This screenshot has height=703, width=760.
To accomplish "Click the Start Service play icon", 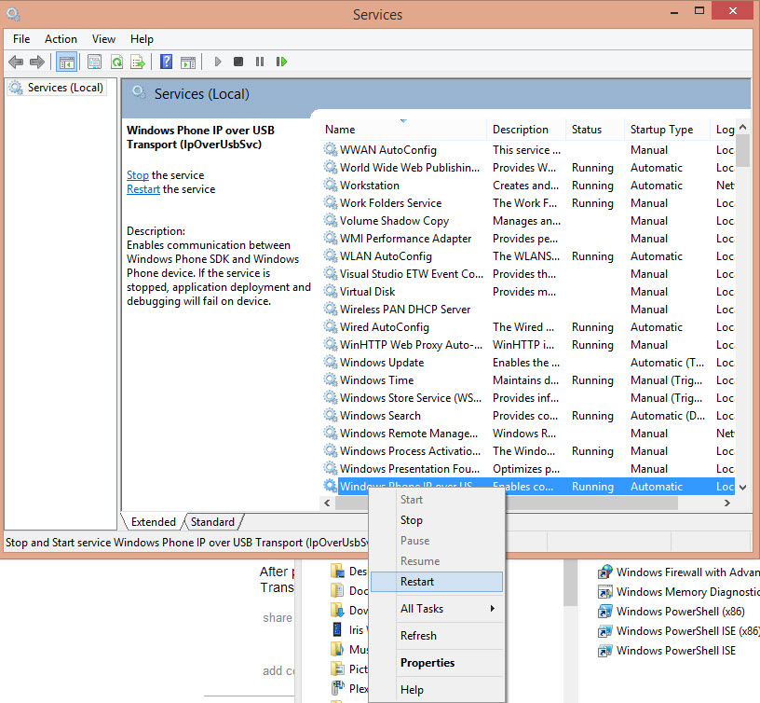I will (x=218, y=62).
